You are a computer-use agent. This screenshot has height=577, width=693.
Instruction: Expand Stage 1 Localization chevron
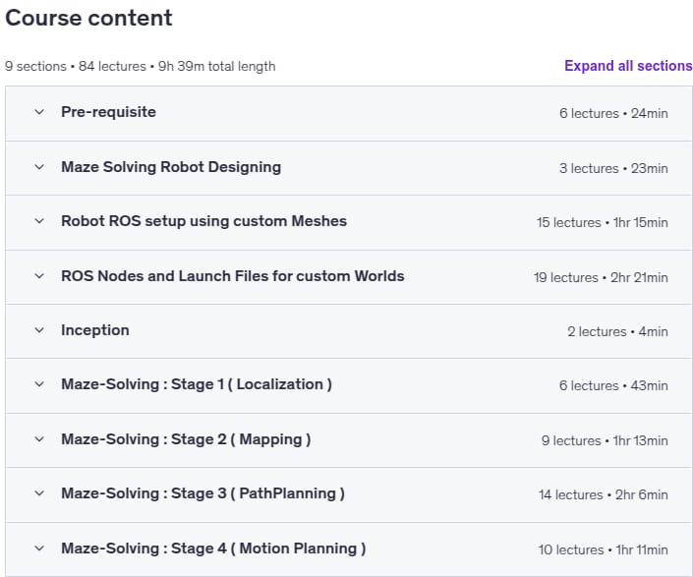tap(39, 384)
